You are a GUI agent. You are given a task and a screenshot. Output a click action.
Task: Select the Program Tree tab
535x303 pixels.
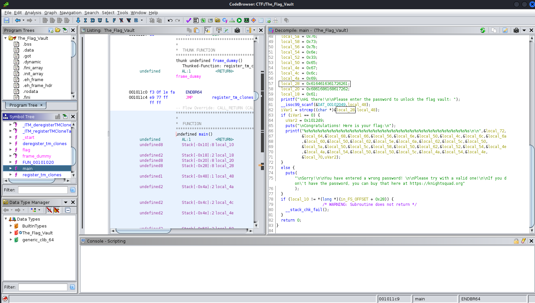pos(23,105)
